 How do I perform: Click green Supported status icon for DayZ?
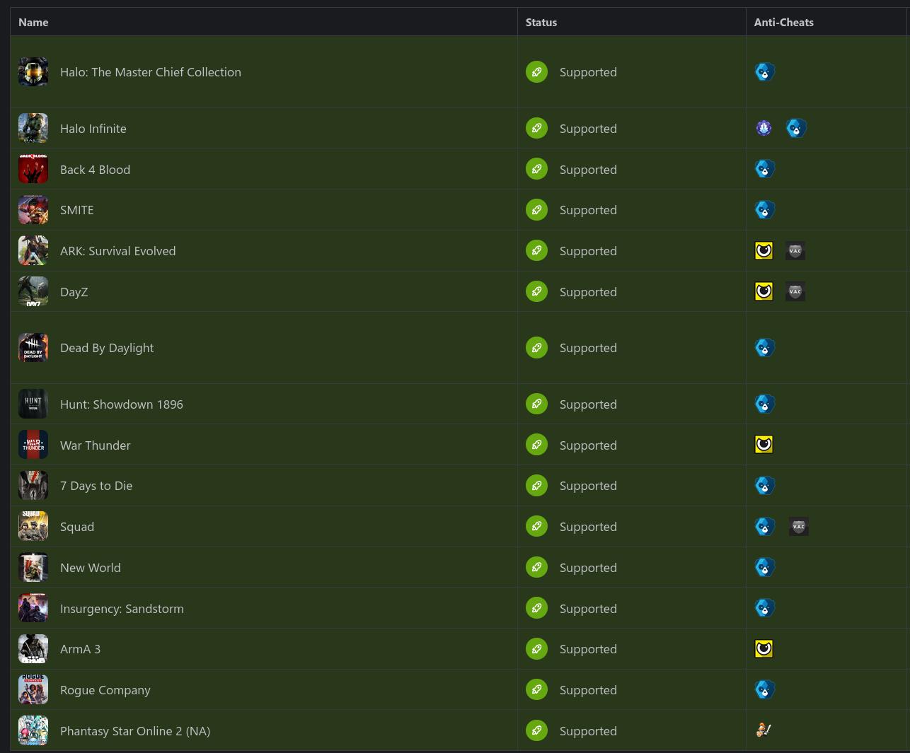pos(536,291)
